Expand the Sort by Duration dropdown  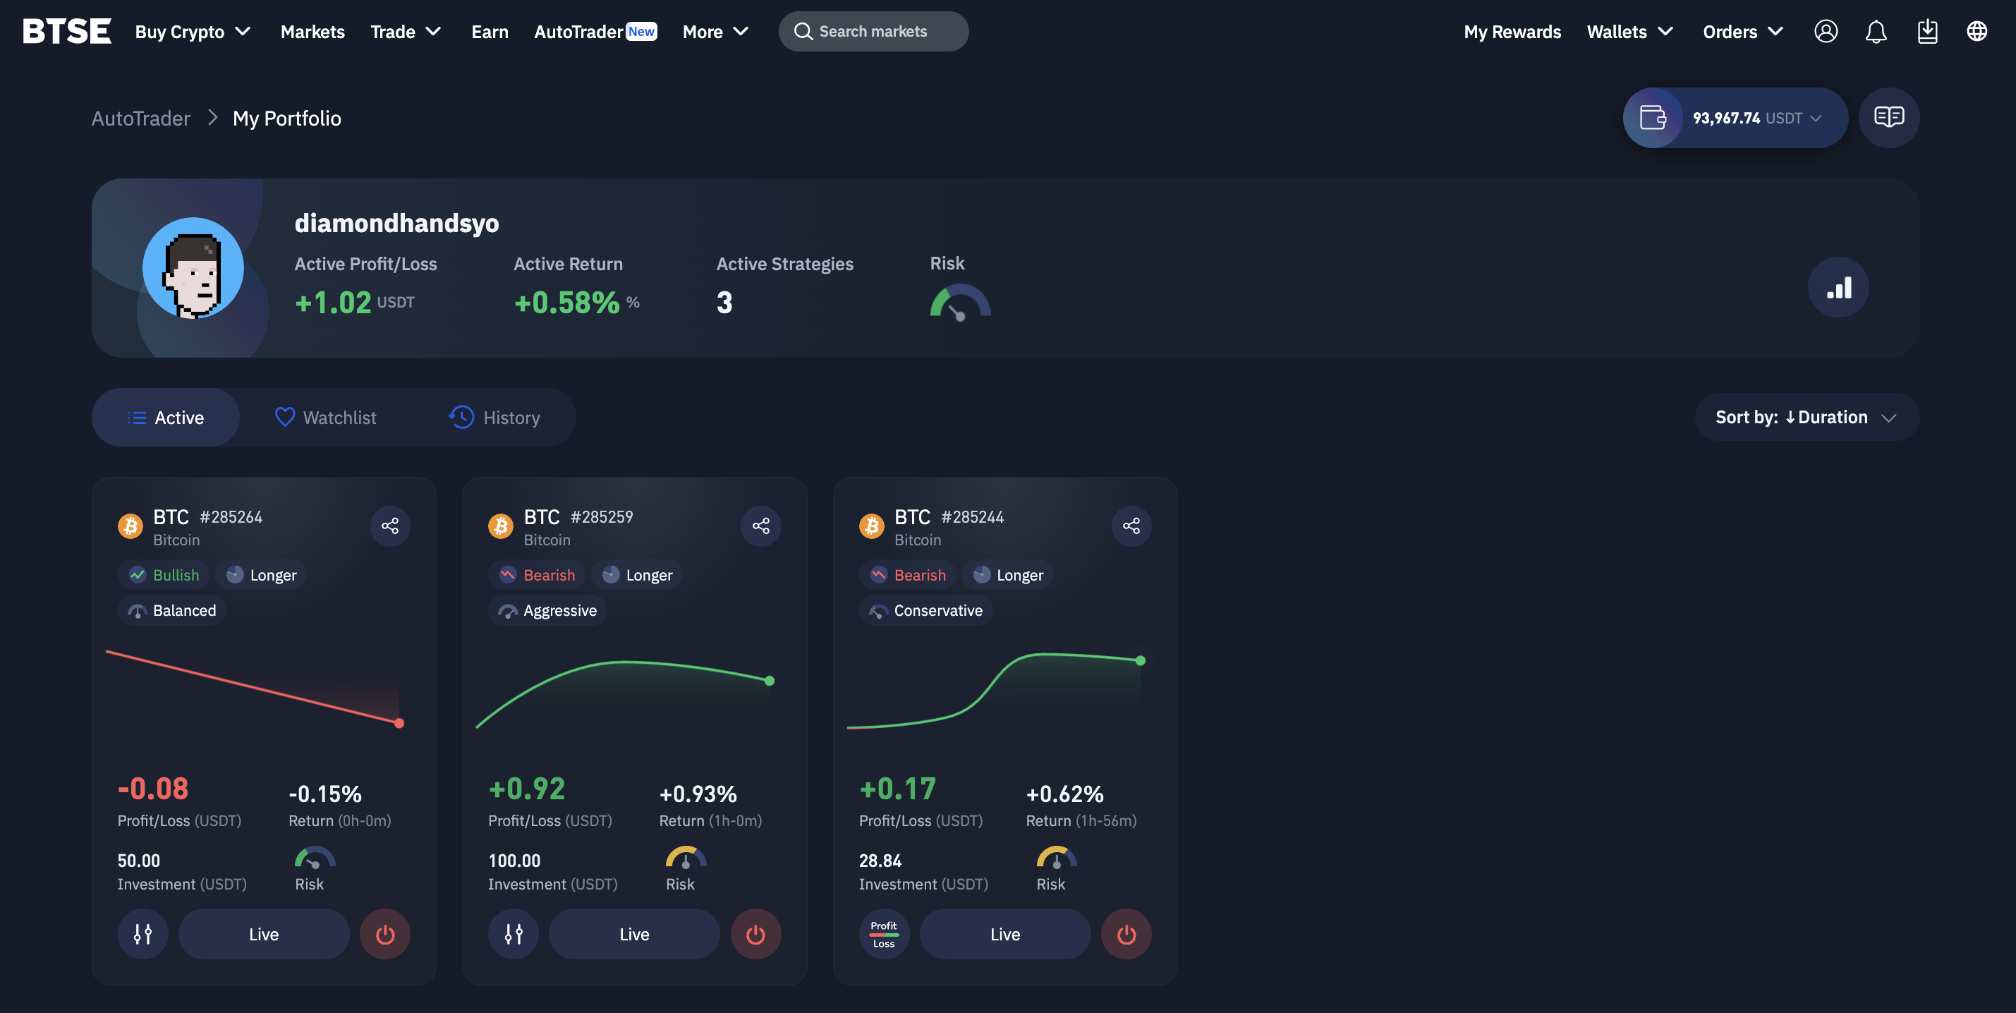[1806, 417]
